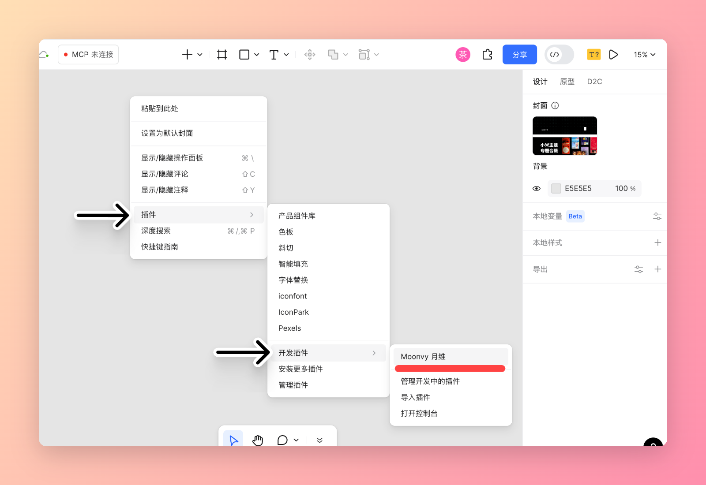The height and width of the screenshot is (485, 706).
Task: Click the MCP 未连接 button
Action: tap(88, 55)
